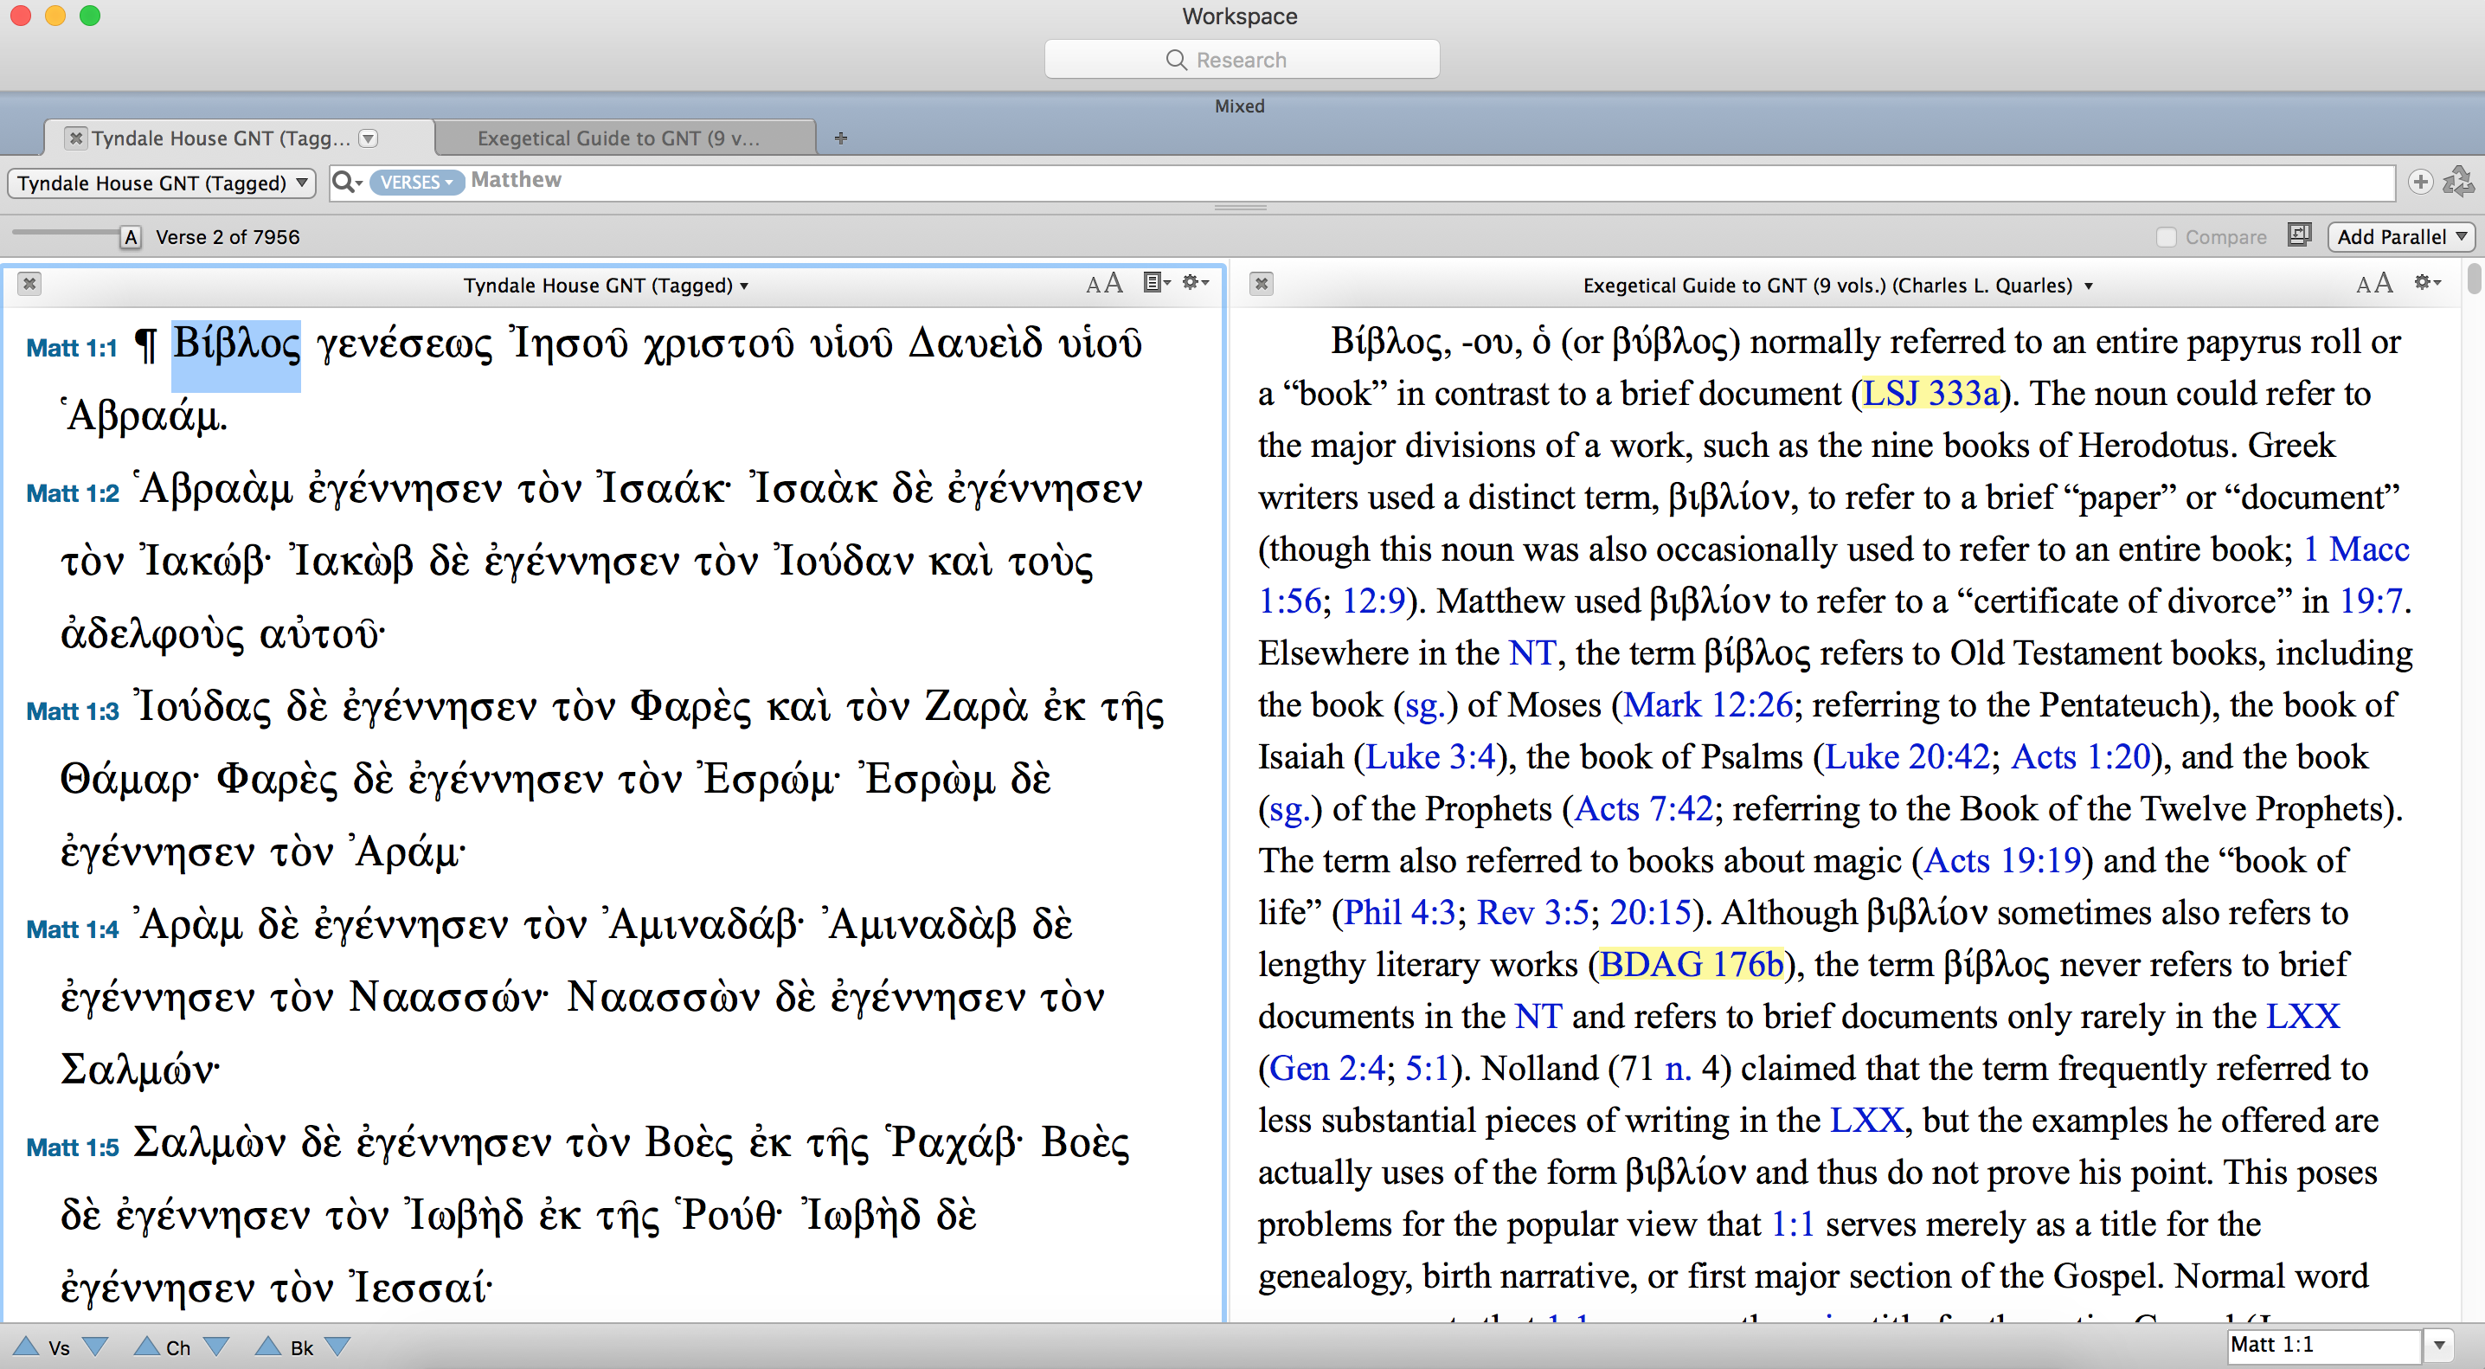Open gear settings in Tyndale pane
The height and width of the screenshot is (1369, 2485).
(x=1194, y=283)
